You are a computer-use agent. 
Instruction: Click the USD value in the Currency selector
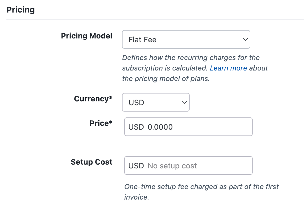[136, 103]
